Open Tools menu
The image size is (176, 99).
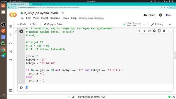(65, 18)
